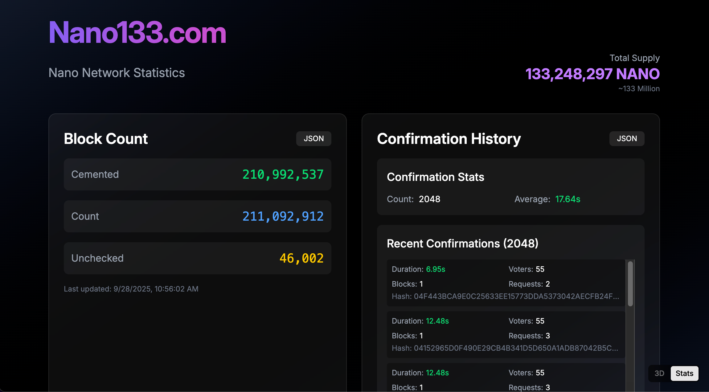Open JSON for Confirmation History
The height and width of the screenshot is (392, 709).
pyautogui.click(x=627, y=139)
